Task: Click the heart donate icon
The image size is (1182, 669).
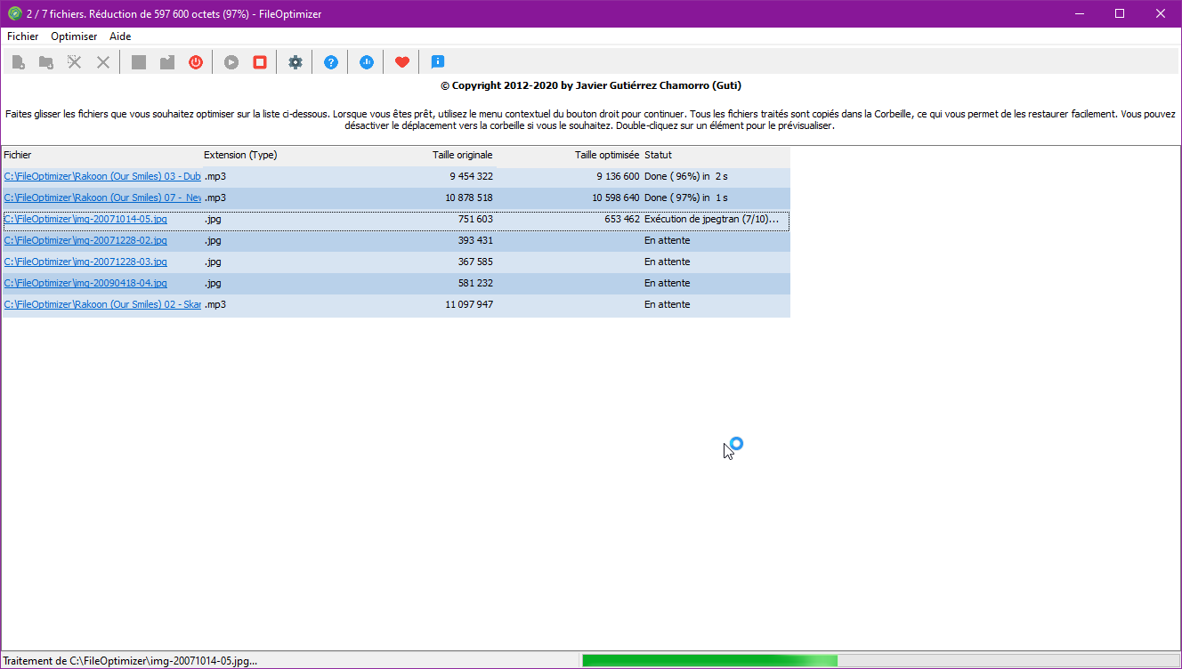Action: click(401, 61)
